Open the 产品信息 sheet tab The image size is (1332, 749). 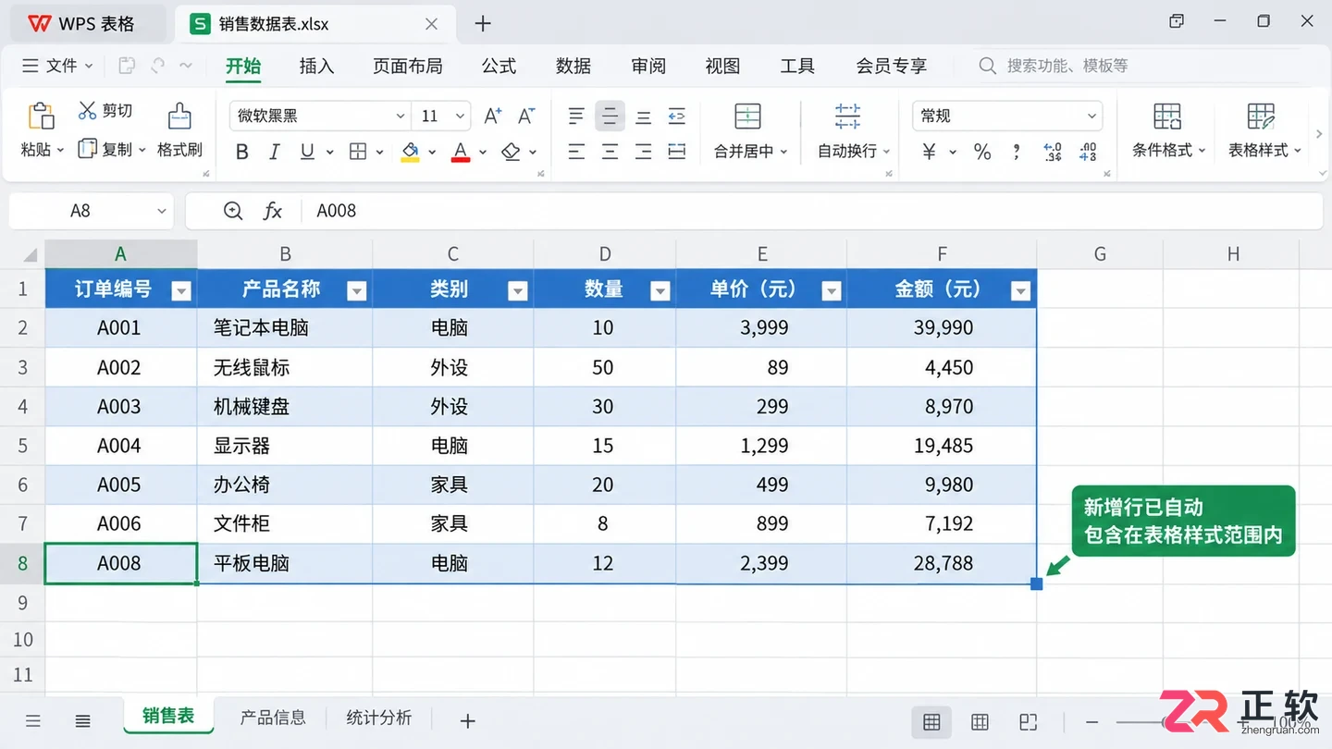(273, 718)
